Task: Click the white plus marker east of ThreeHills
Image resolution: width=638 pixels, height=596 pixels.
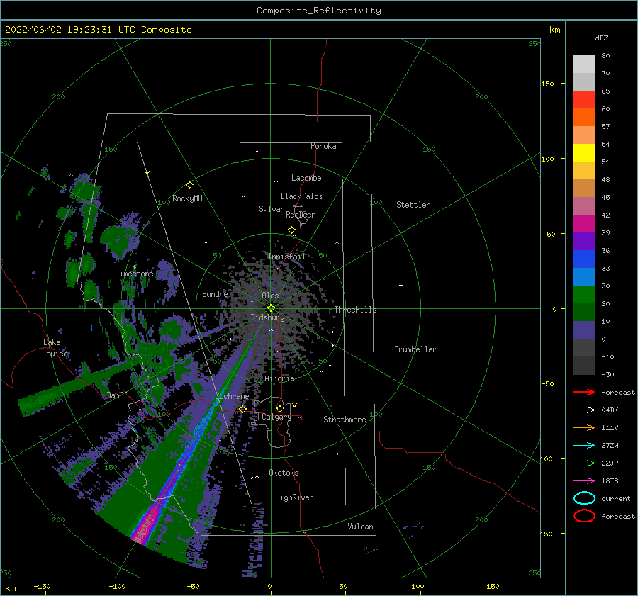Action: point(401,285)
